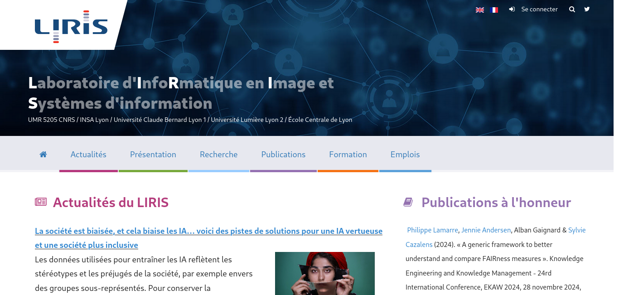Open Se connecter login link

tap(539, 9)
